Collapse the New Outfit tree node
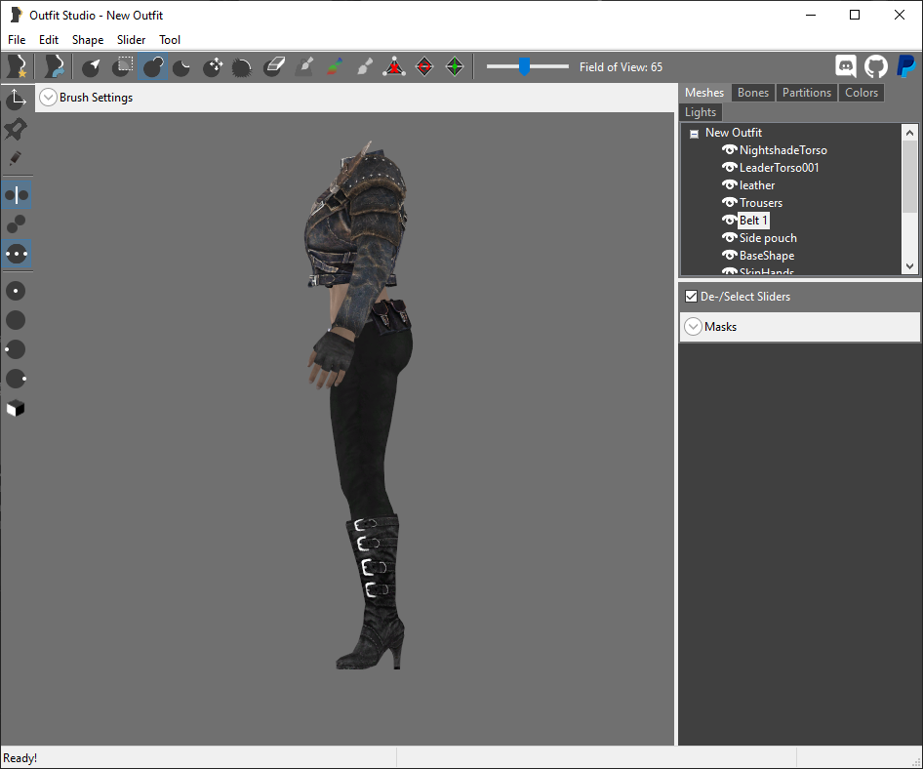Viewport: 923px width, 769px height. (x=694, y=133)
